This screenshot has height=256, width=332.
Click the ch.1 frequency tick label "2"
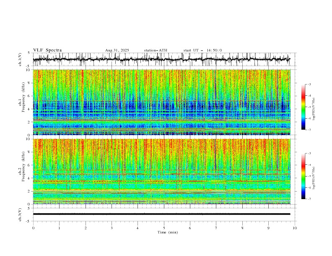pos(29,122)
